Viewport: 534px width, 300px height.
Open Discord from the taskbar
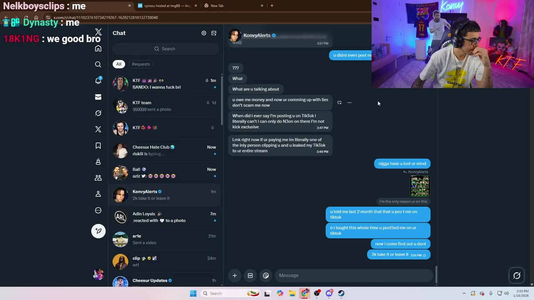tap(329, 293)
